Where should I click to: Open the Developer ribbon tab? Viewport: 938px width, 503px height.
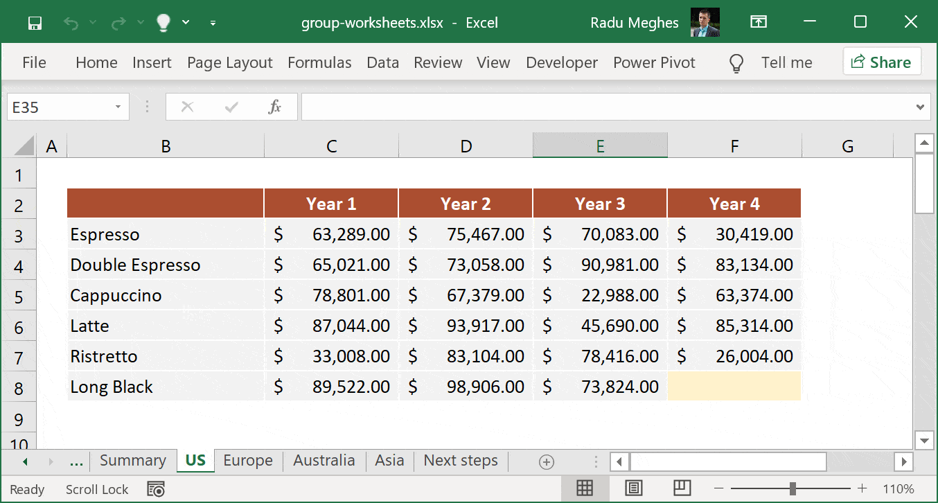pyautogui.click(x=561, y=62)
